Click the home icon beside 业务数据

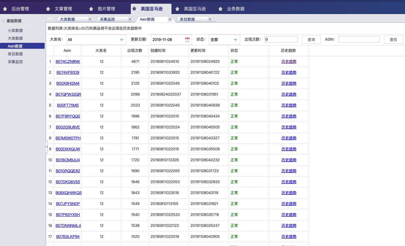(x=220, y=9)
